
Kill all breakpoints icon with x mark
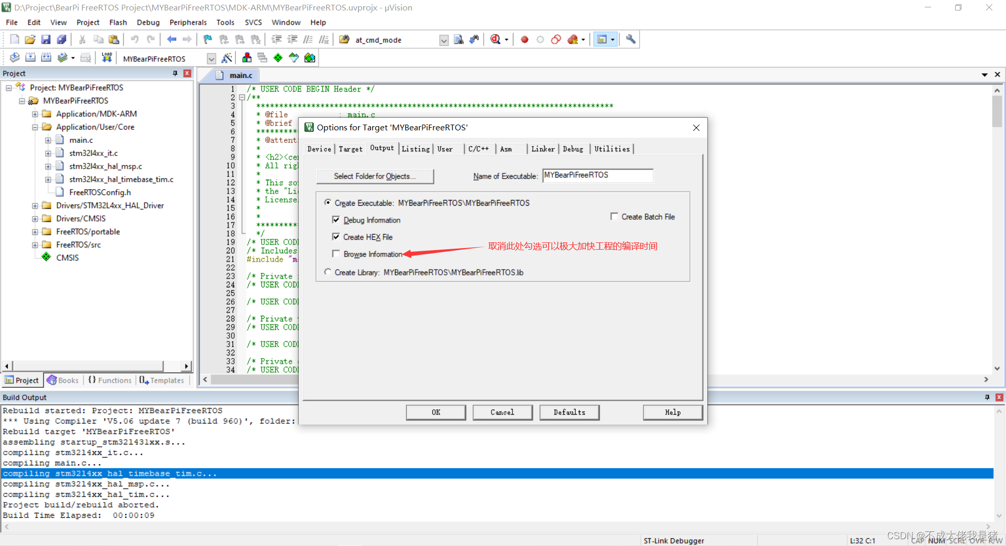[x=573, y=39]
